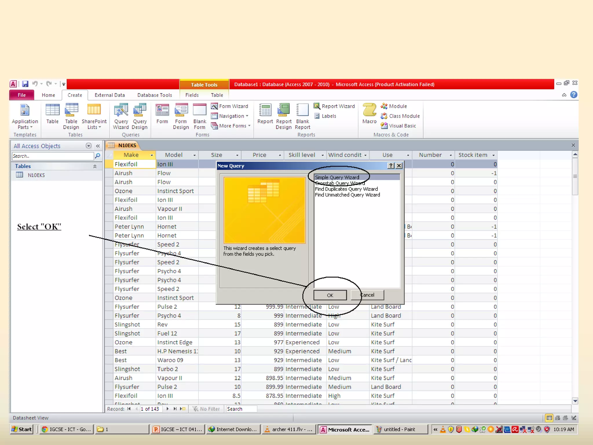The height and width of the screenshot is (445, 593).
Task: Switch to the External Data tab
Action: point(109,95)
